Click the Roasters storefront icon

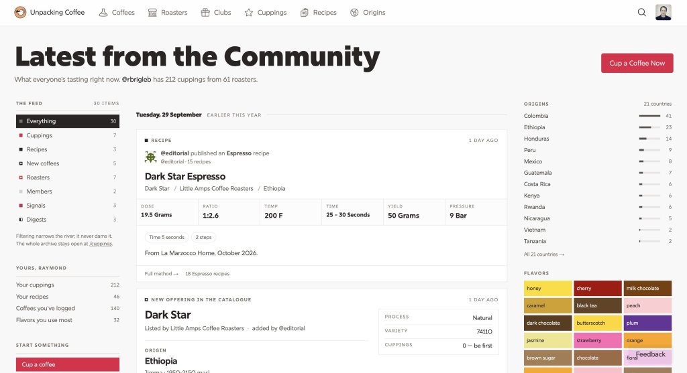pyautogui.click(x=152, y=13)
